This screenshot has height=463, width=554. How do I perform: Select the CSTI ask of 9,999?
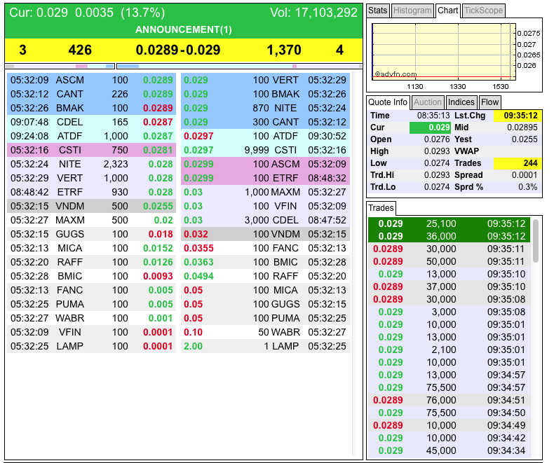[265, 150]
